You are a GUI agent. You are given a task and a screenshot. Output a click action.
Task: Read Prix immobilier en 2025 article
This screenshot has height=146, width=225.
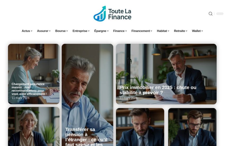coord(158,90)
